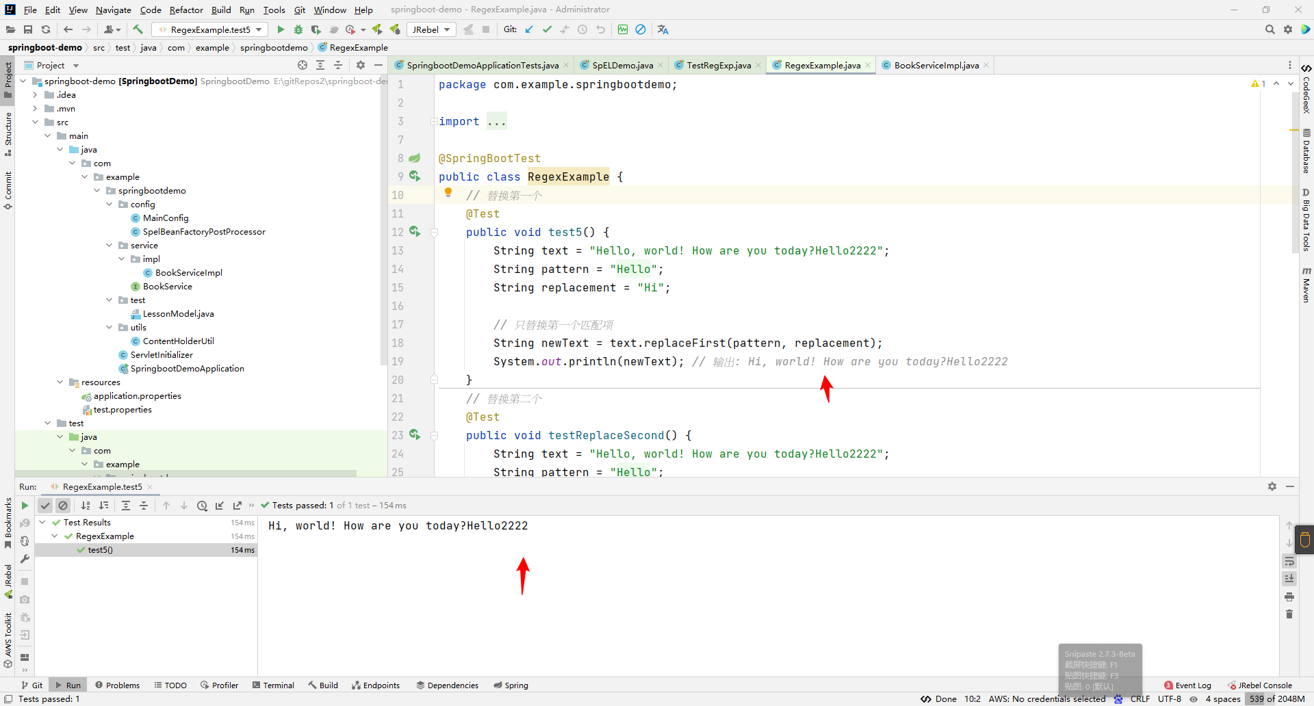Open the Navigate menu
This screenshot has width=1314, height=706.
click(x=113, y=10)
